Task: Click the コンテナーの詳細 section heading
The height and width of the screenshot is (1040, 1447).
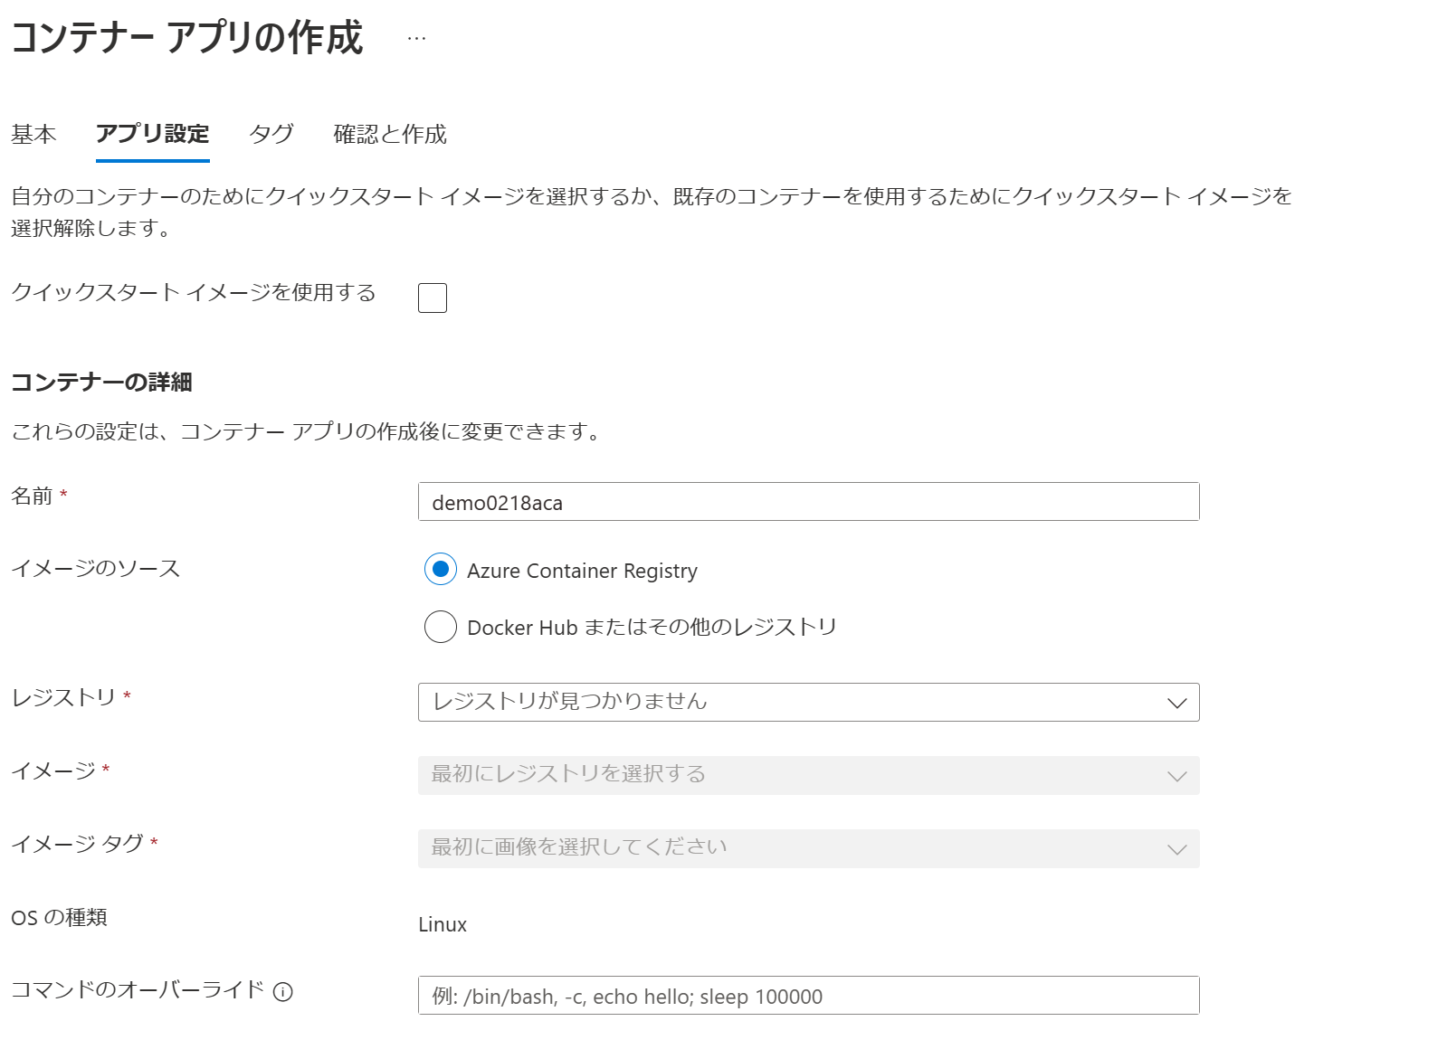Action: click(x=101, y=383)
